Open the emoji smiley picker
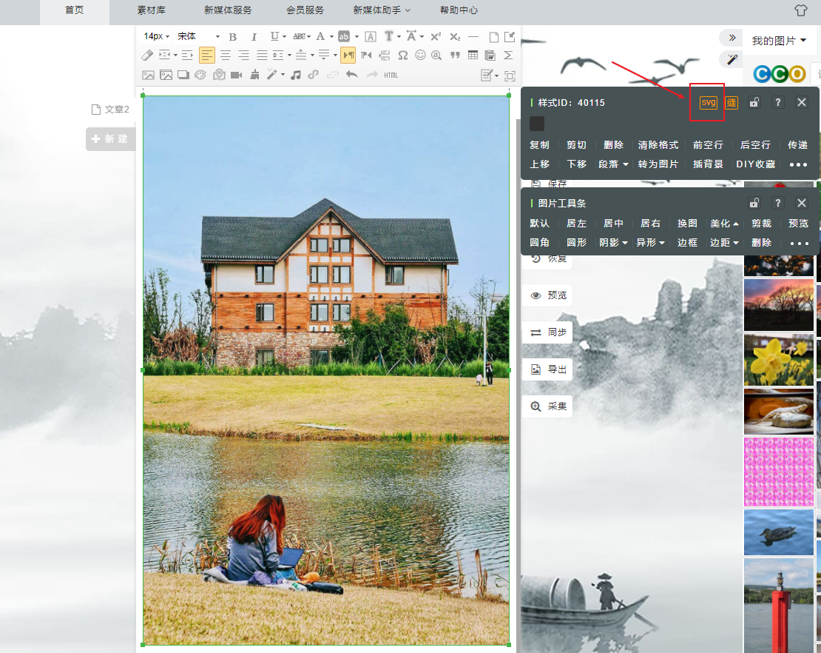Screen dimensions: 821x653 (420, 55)
